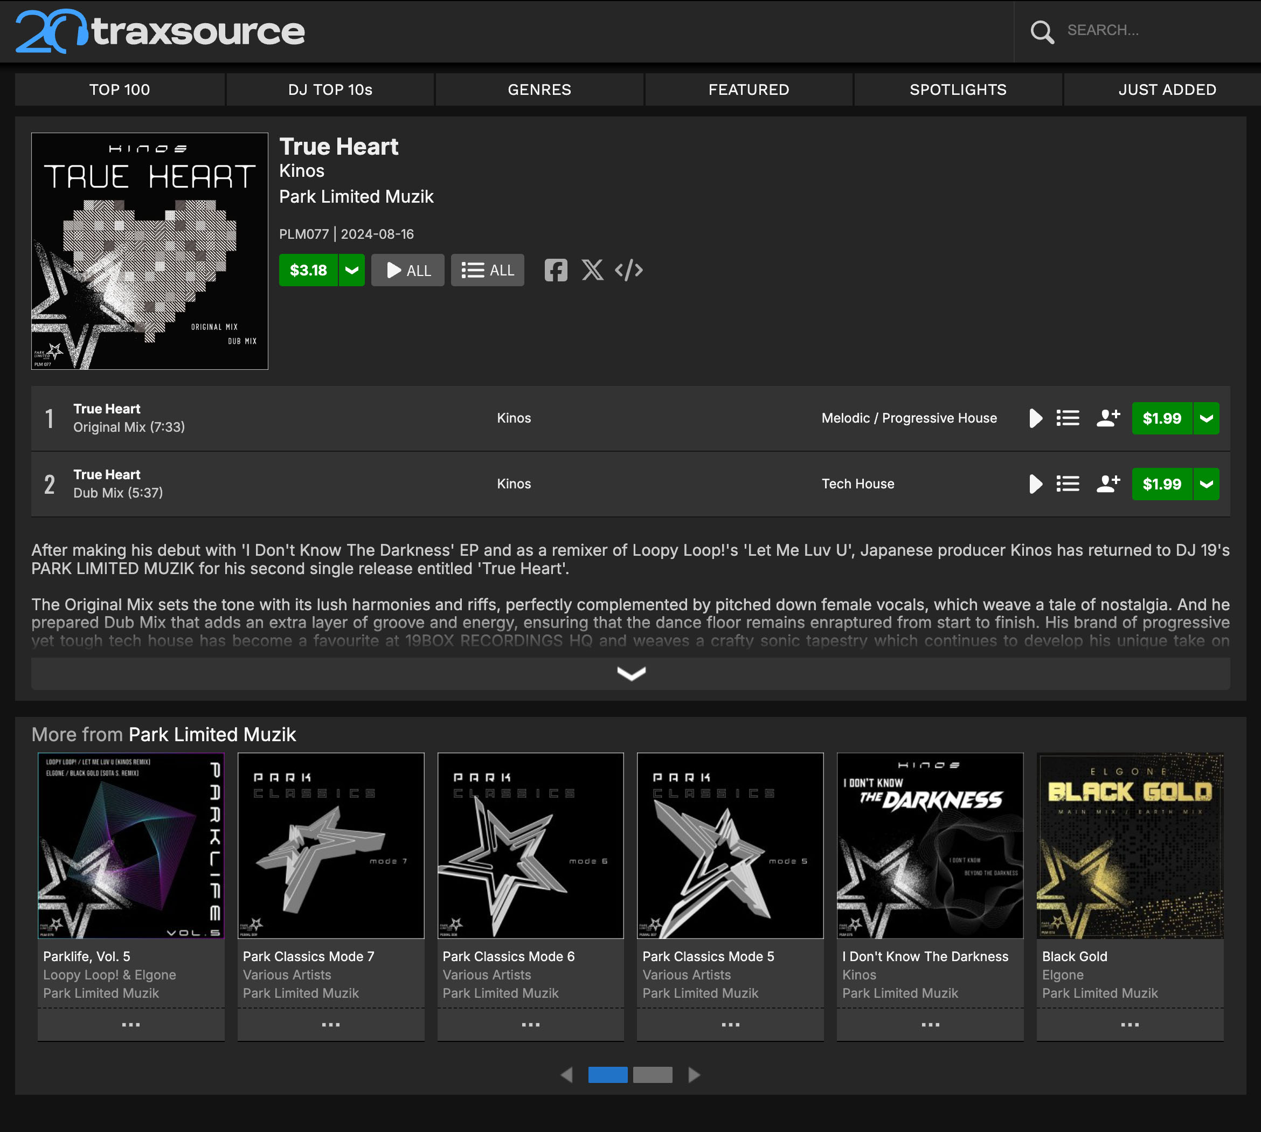Share release on X
The width and height of the screenshot is (1261, 1132).
tap(592, 270)
